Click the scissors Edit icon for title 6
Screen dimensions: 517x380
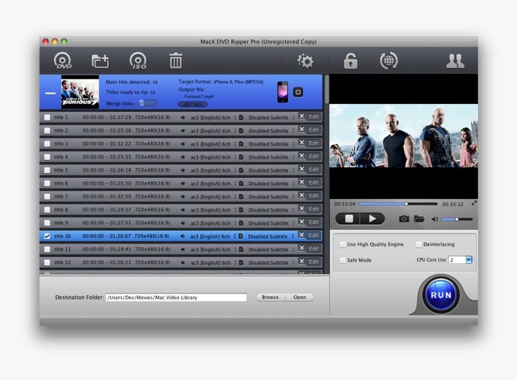[302, 182]
